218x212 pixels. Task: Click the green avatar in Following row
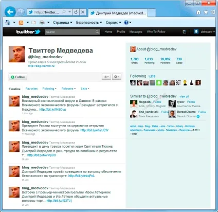coord(159,83)
